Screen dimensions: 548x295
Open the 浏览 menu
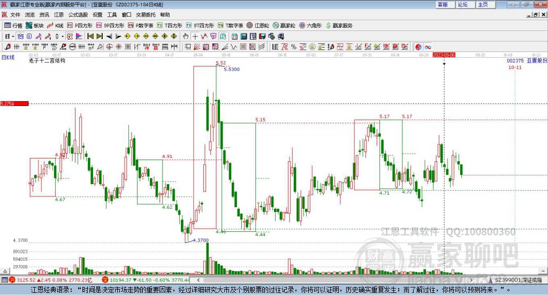point(30,14)
